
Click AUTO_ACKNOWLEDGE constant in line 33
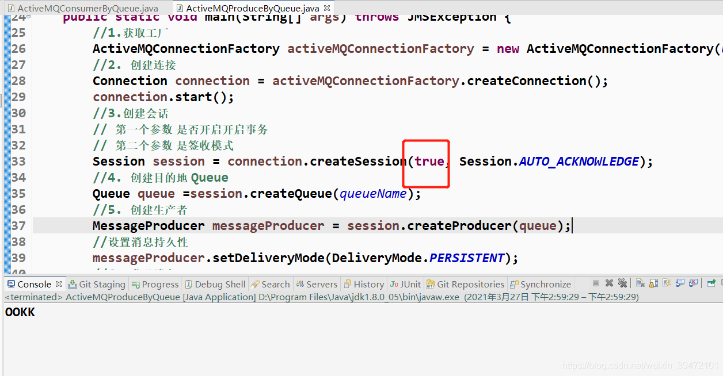579,162
